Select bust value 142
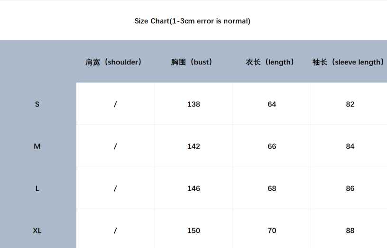This screenshot has height=248, width=387. tap(193, 146)
